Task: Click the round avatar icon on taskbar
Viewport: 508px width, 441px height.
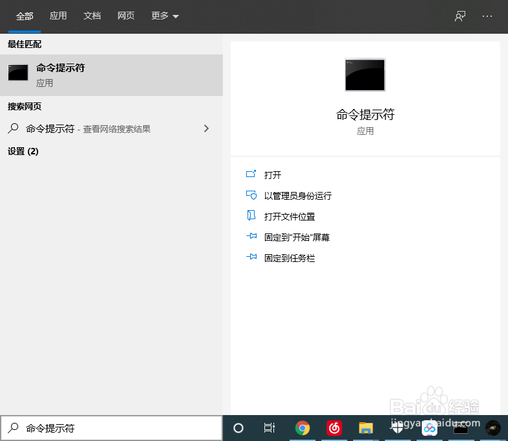Action: [x=492, y=428]
